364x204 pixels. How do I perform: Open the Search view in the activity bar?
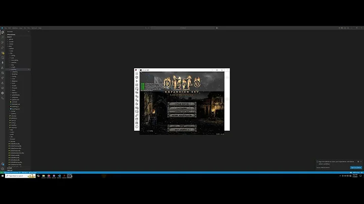pos(3,37)
